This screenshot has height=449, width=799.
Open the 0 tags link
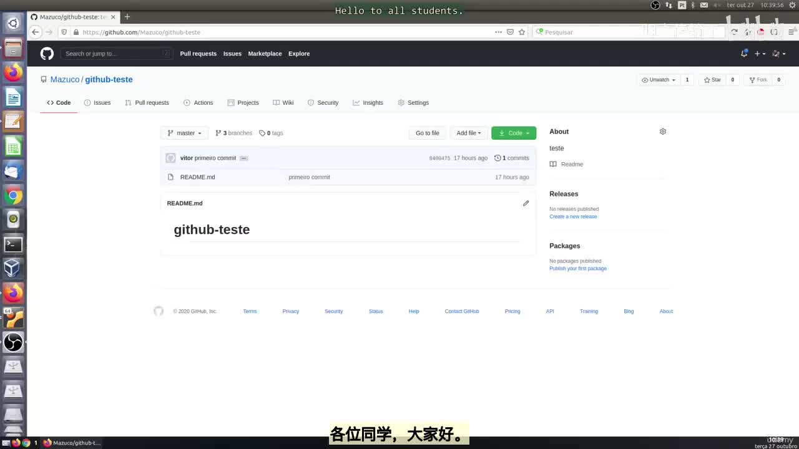pyautogui.click(x=271, y=133)
